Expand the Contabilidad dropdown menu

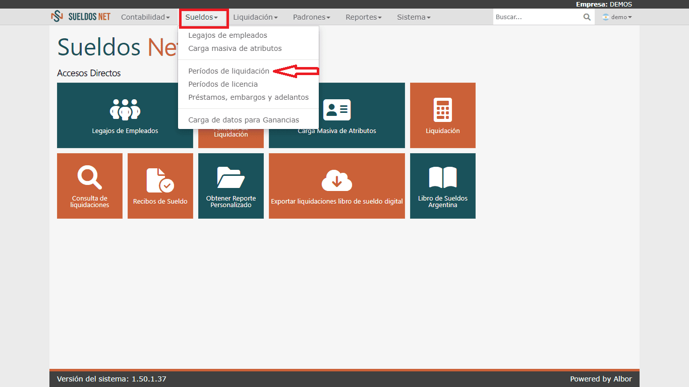click(x=145, y=17)
